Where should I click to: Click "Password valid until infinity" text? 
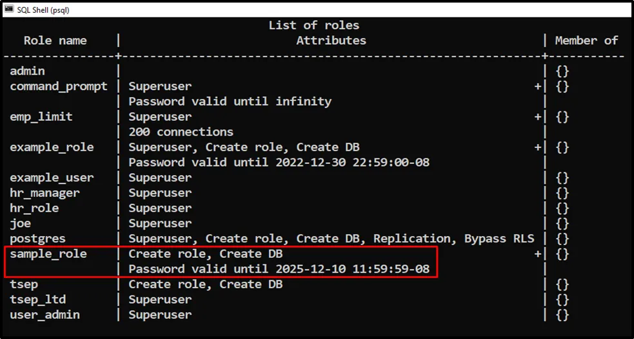(x=230, y=102)
